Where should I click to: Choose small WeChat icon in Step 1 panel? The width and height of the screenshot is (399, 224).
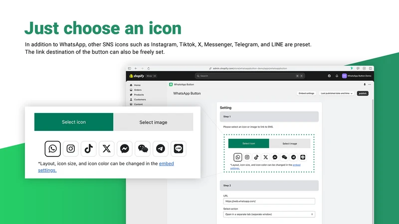(284, 157)
